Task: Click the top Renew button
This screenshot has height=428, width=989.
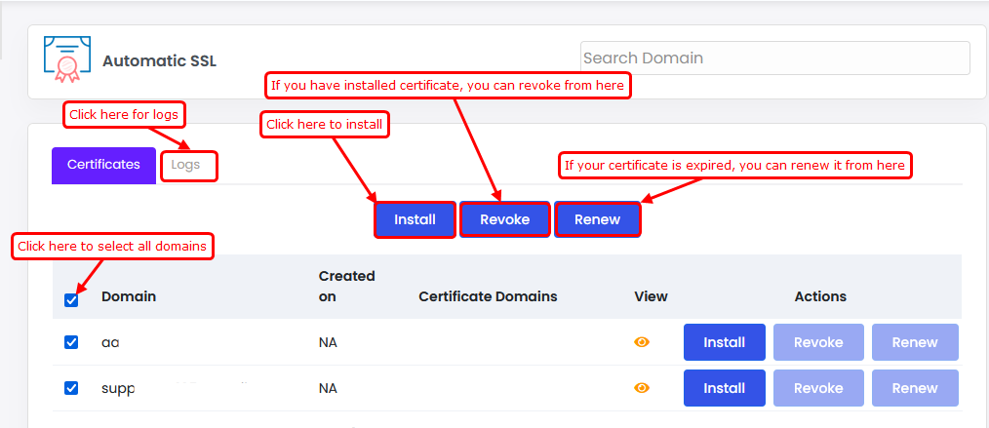Action: [x=597, y=219]
